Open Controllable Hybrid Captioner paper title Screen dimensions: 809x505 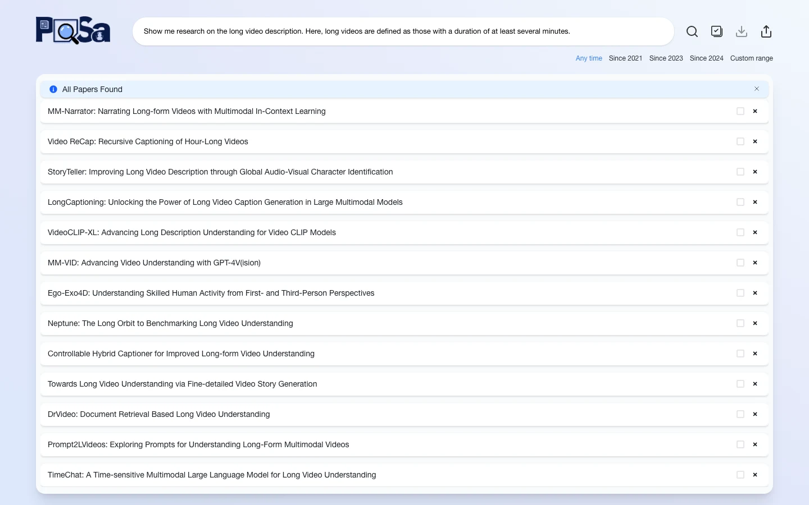[181, 353]
